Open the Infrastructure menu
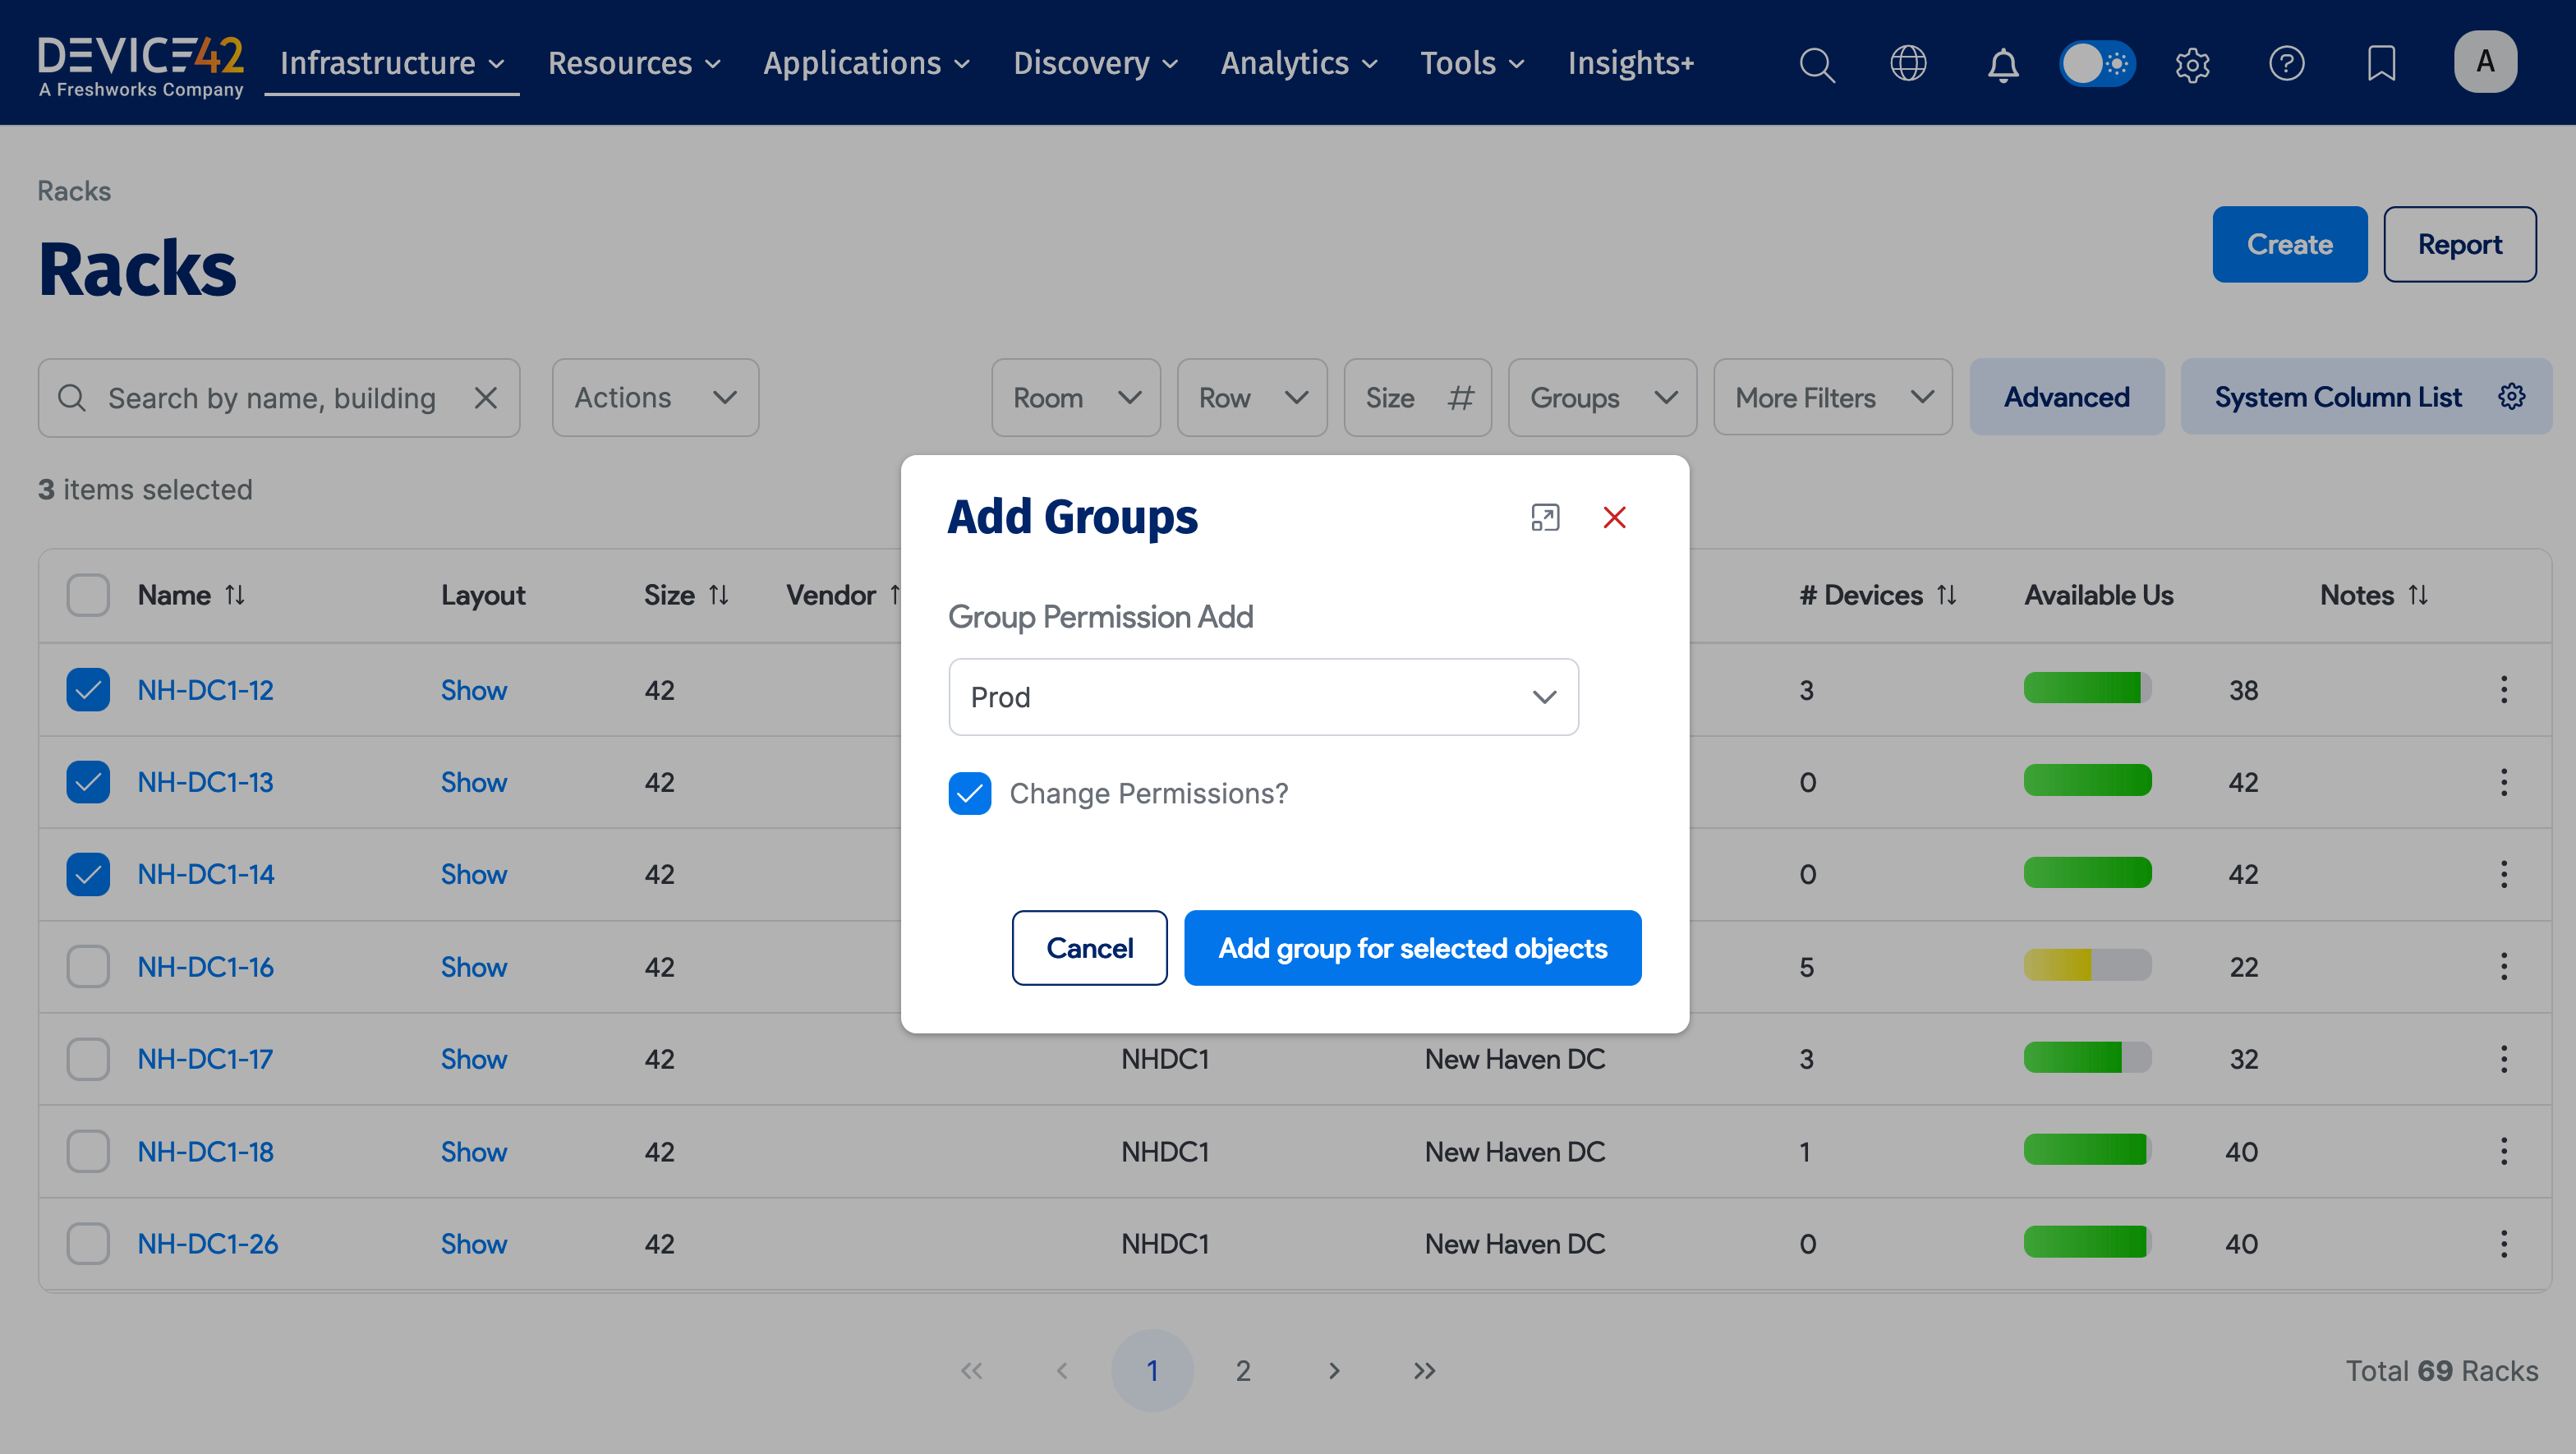 [390, 63]
